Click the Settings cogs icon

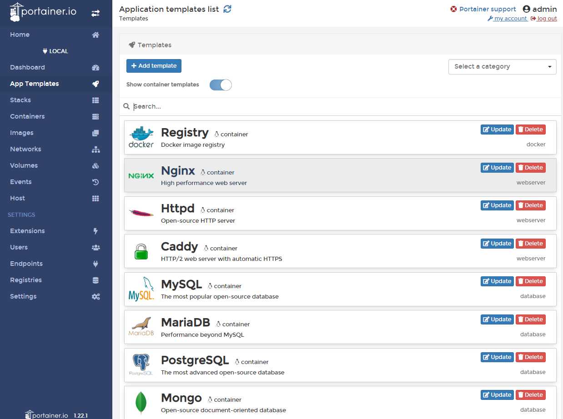[96, 297]
